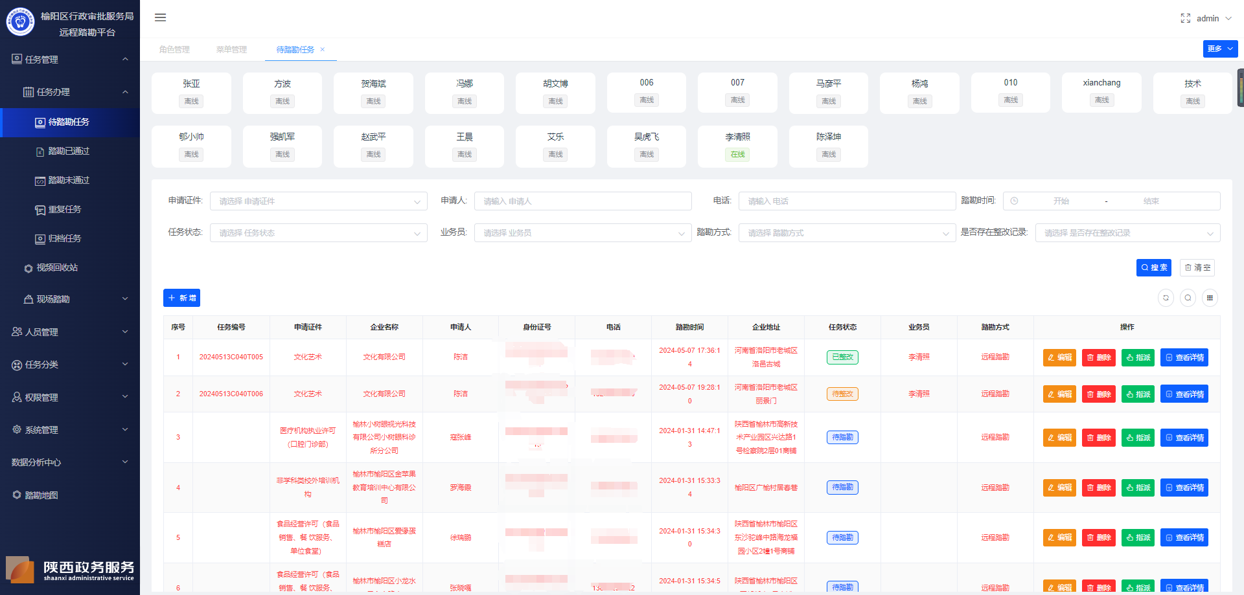Expand the 数据分析中心 sidebar menu

click(x=70, y=462)
